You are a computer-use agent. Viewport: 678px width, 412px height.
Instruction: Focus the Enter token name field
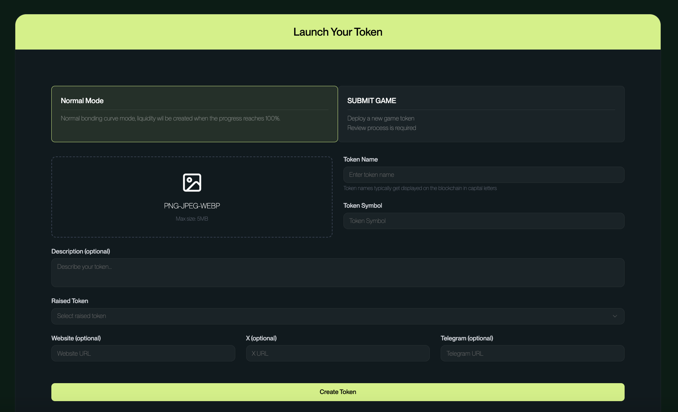click(x=484, y=175)
